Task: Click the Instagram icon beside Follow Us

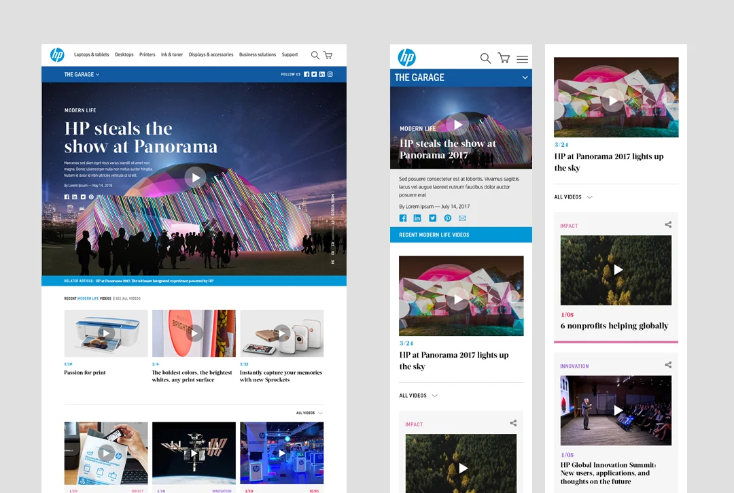Action: (330, 74)
